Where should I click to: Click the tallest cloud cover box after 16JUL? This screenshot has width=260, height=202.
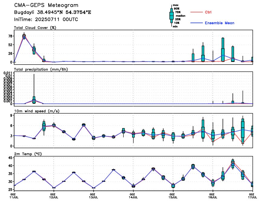[x=223, y=50]
